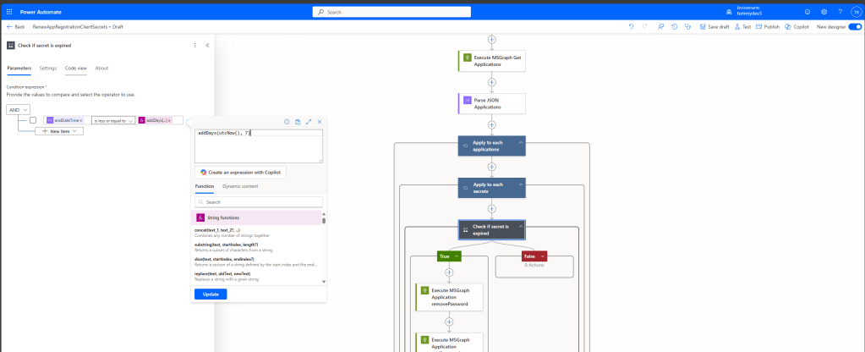The image size is (865, 352).
Task: Click the Environments icon in the header
Action: point(730,12)
